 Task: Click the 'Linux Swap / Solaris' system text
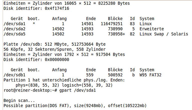tap(163, 34)
